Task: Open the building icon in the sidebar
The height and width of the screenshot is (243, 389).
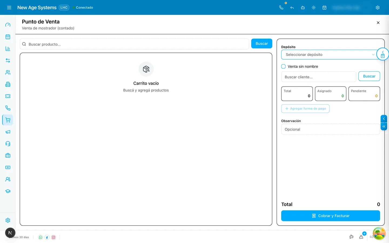Action: click(x=8, y=84)
